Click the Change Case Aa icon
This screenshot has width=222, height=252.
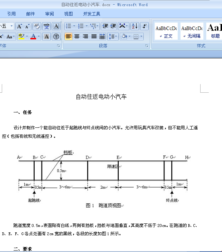9,37
